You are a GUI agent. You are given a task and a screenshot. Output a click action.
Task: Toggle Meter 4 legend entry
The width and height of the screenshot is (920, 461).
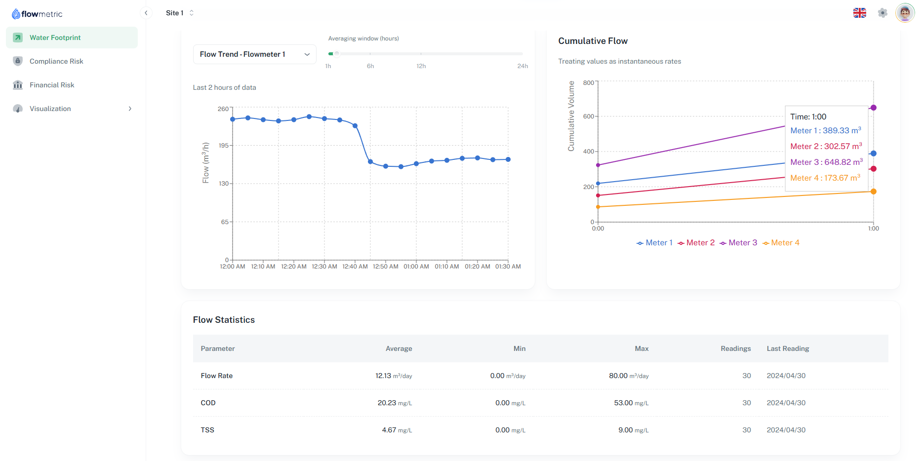(781, 243)
